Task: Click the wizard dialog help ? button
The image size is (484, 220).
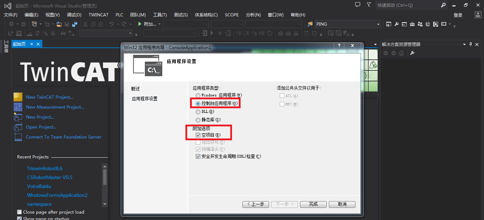Action: point(339,46)
